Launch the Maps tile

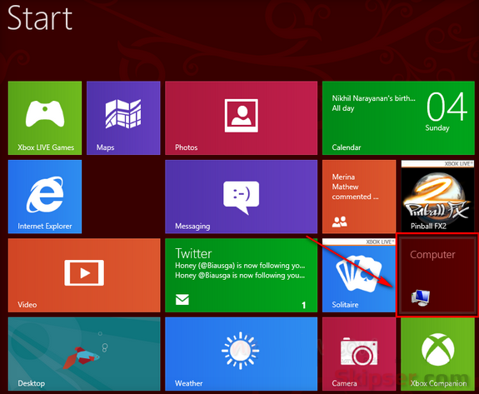pos(123,118)
